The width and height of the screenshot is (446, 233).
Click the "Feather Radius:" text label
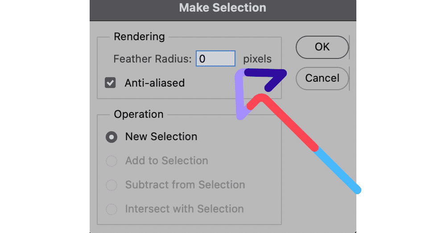click(x=153, y=59)
